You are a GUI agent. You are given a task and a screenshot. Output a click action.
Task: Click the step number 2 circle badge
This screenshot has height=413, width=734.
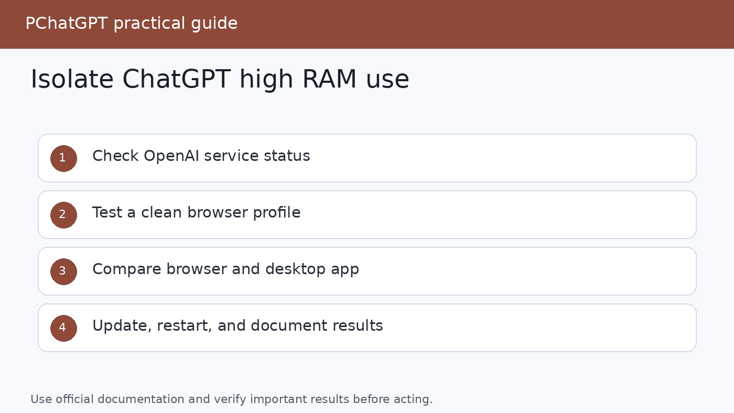tap(63, 215)
